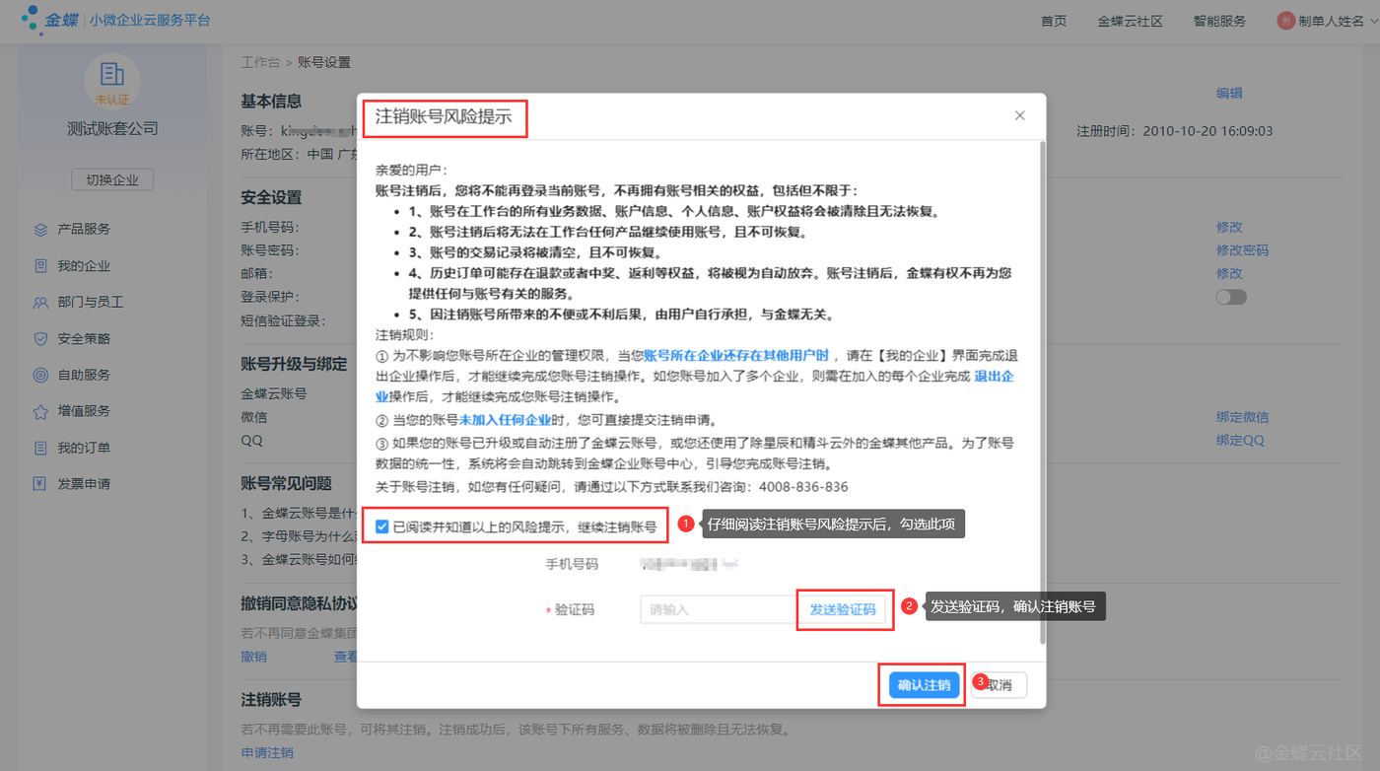Open 智能服务 in top navigation
Viewport: 1380px width, 771px height.
[1219, 21]
